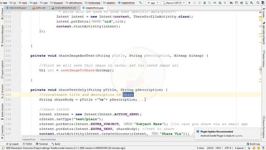This screenshot has height=150, width=266.
Task: Click the firebaseapp breadcrumb
Action: 93,3
